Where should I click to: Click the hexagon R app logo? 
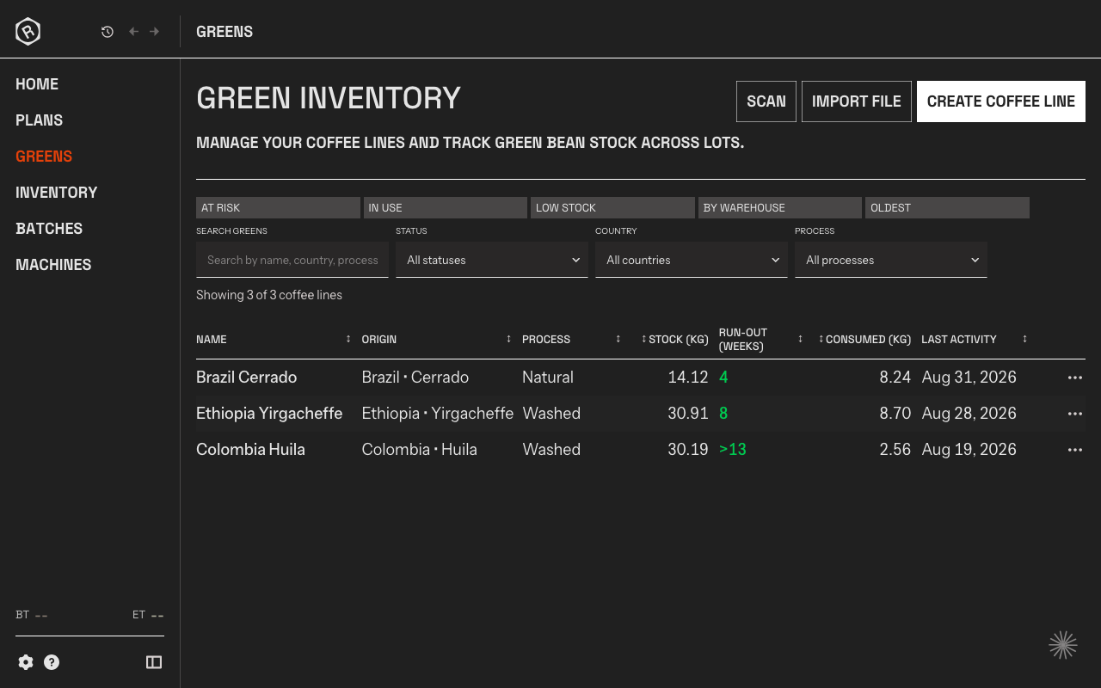pyautogui.click(x=28, y=32)
